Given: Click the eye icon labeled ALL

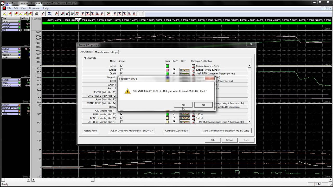Looking at the screenshot, I should tap(83, 14).
